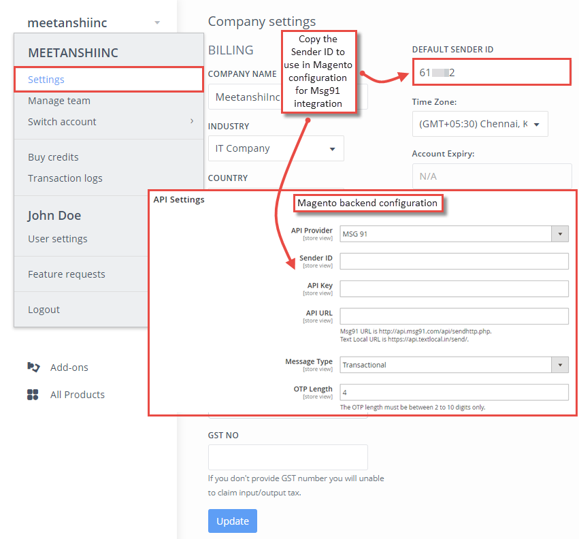Expand the meetanshiinc account dropdown arrow
Screen dimensions: 579x539
click(157, 22)
